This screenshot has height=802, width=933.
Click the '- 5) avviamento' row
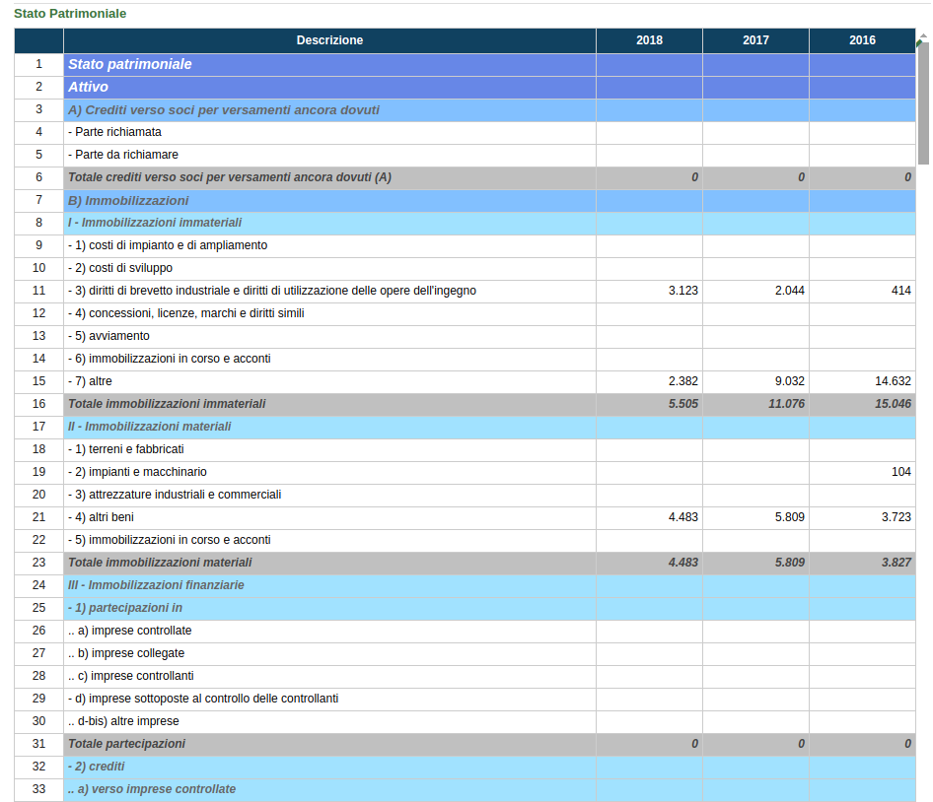[465, 336]
